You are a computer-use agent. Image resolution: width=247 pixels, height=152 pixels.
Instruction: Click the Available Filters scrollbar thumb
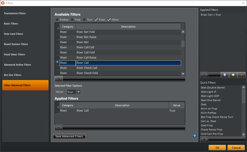pos(183,44)
